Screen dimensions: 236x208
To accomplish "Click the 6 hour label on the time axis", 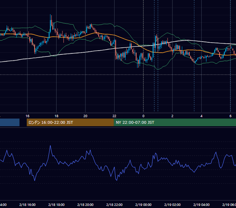I will pos(230,116).
